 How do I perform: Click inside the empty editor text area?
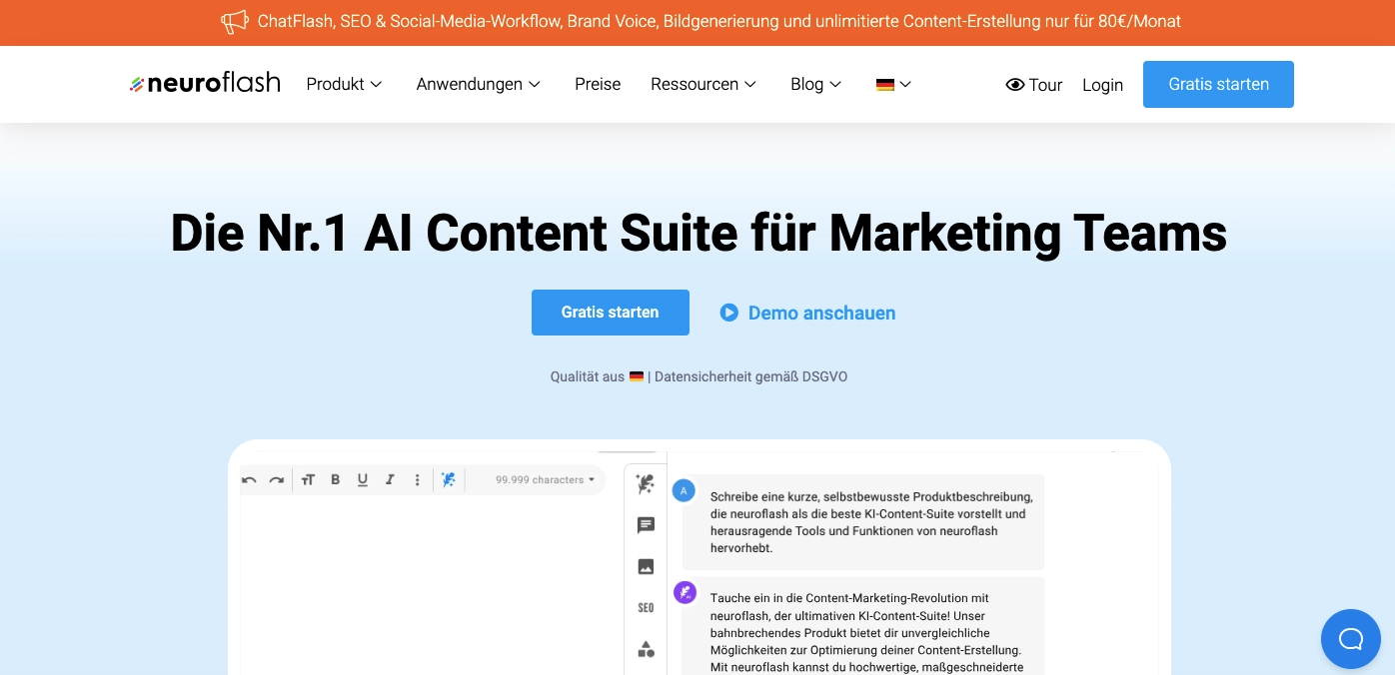(x=425, y=584)
